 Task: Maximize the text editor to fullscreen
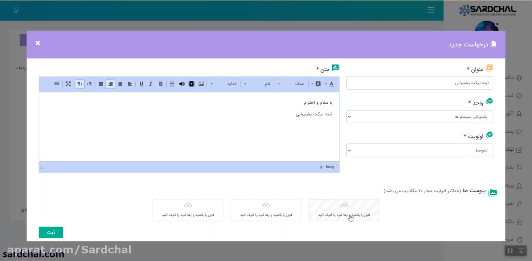coord(68,84)
